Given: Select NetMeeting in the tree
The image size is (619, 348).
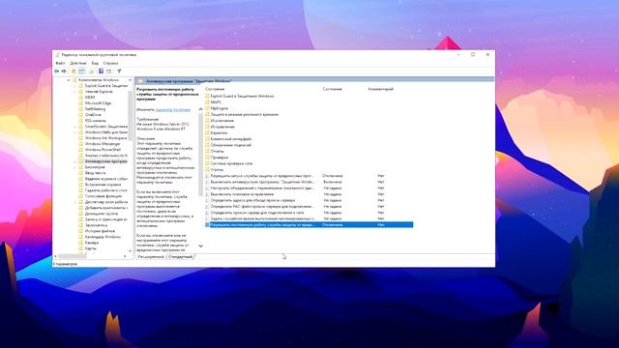Looking at the screenshot, I should [95, 109].
